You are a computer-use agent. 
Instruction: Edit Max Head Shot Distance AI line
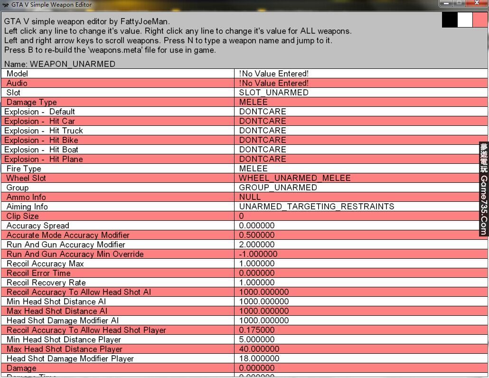[244, 311]
